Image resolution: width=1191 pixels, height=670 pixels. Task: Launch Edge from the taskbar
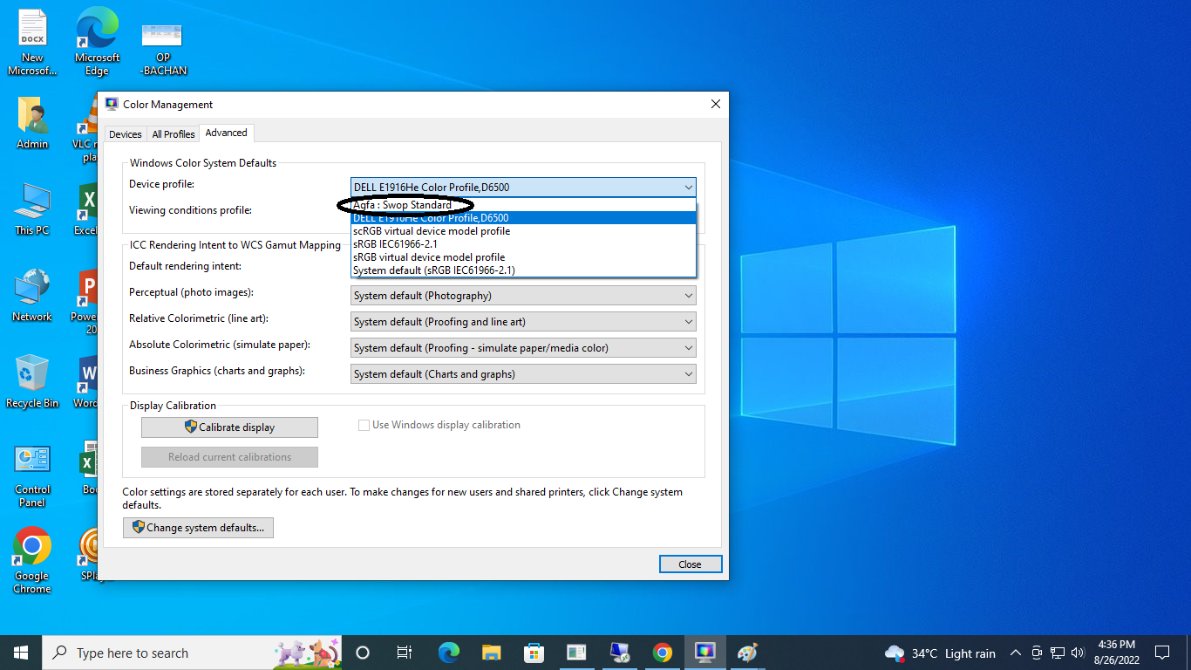(x=448, y=653)
